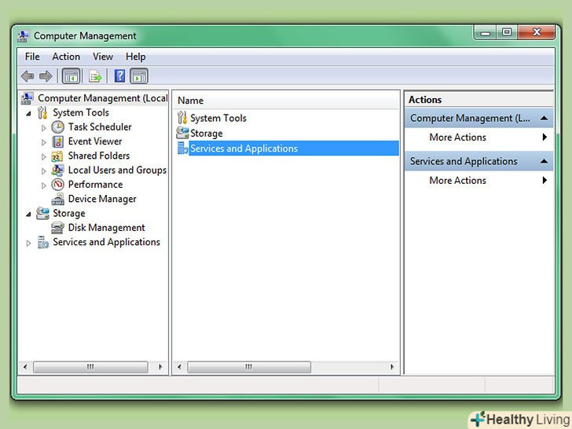Screen dimensions: 572x429
Task: Click the tree pane horizontal scrollbar thumb
Action: 90,367
